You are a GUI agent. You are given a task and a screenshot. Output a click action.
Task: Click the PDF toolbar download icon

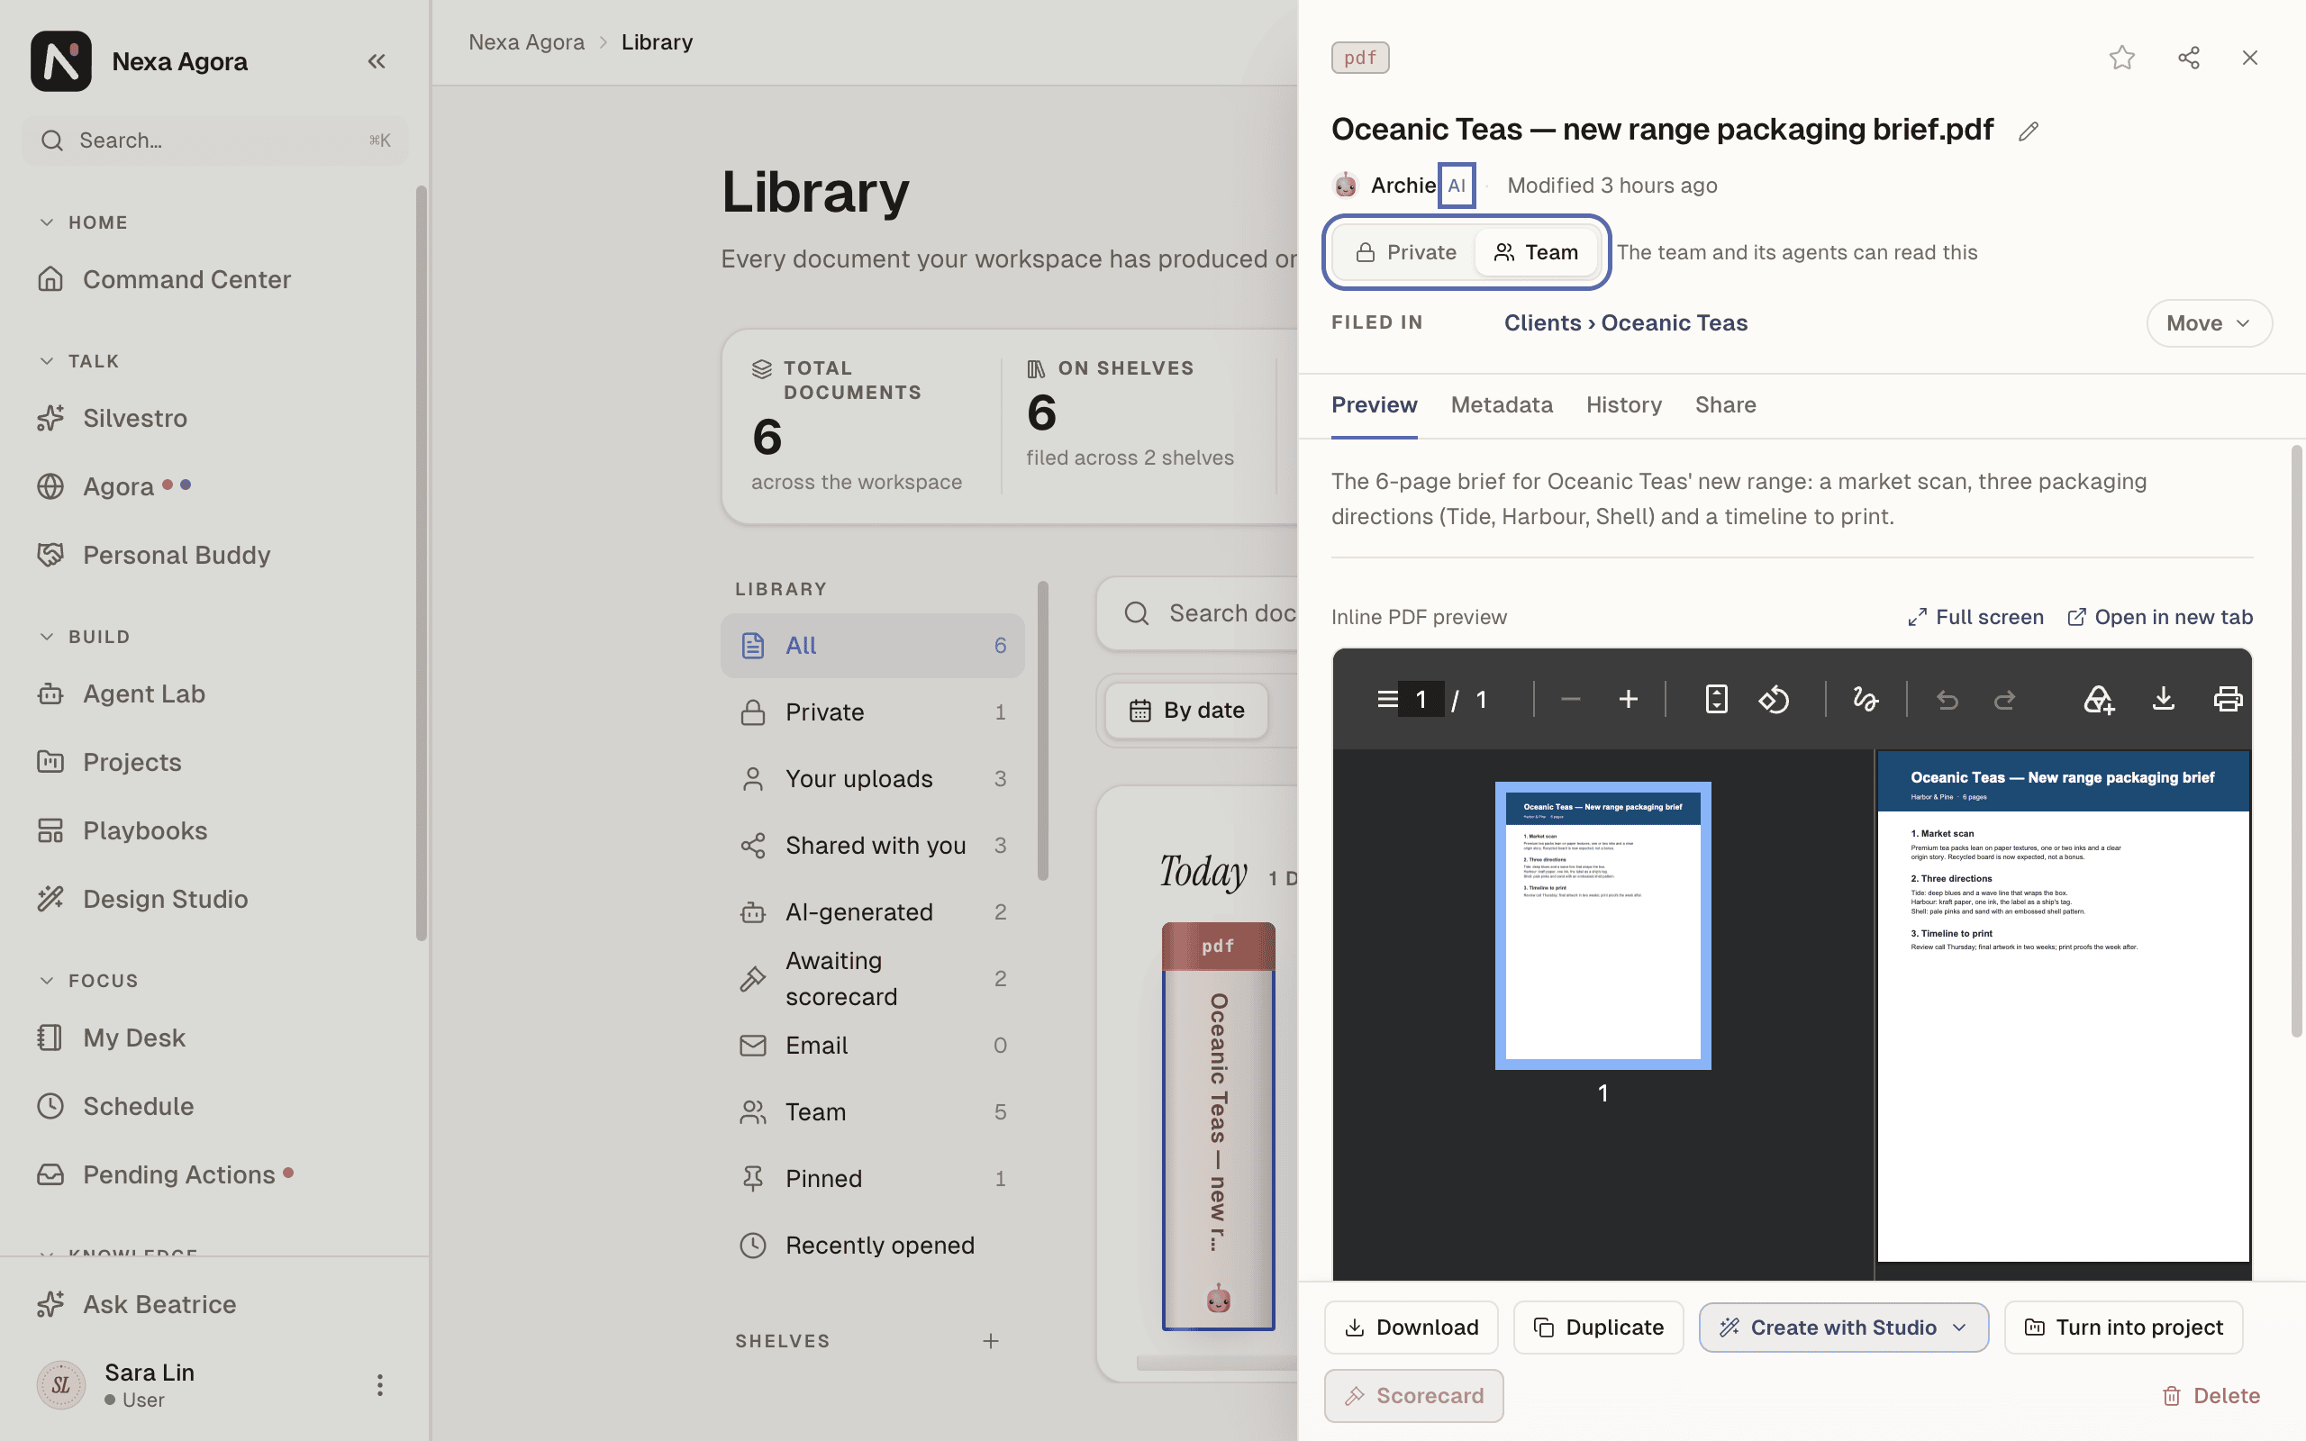click(2163, 700)
